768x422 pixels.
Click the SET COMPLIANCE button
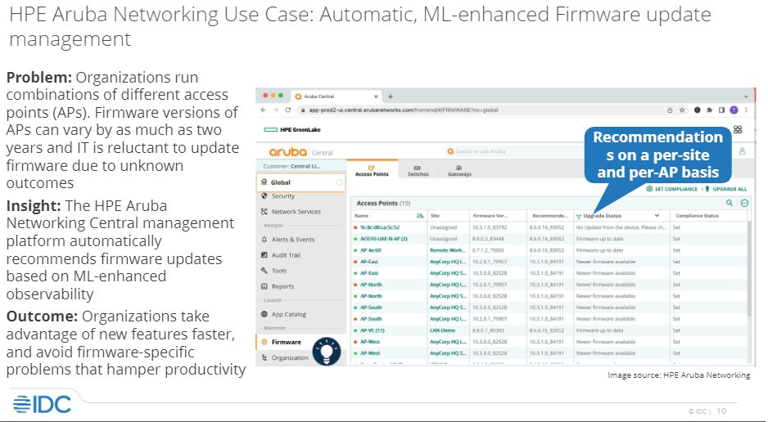point(672,189)
